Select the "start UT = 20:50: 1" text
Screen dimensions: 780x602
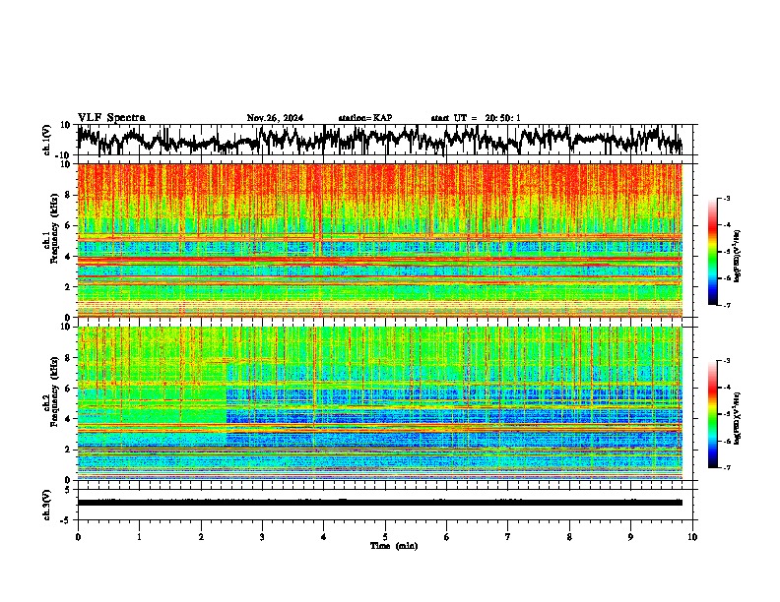tap(476, 118)
